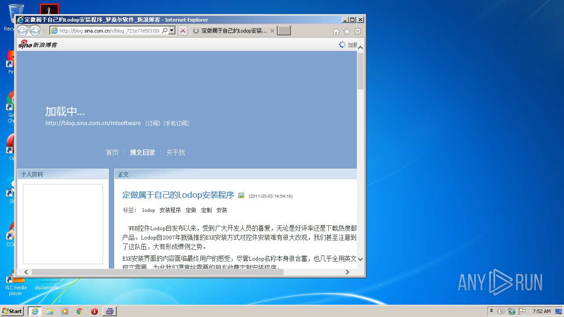The width and height of the screenshot is (564, 317).
Task: Click the vertical scrollbar down arrow
Action: [360, 259]
